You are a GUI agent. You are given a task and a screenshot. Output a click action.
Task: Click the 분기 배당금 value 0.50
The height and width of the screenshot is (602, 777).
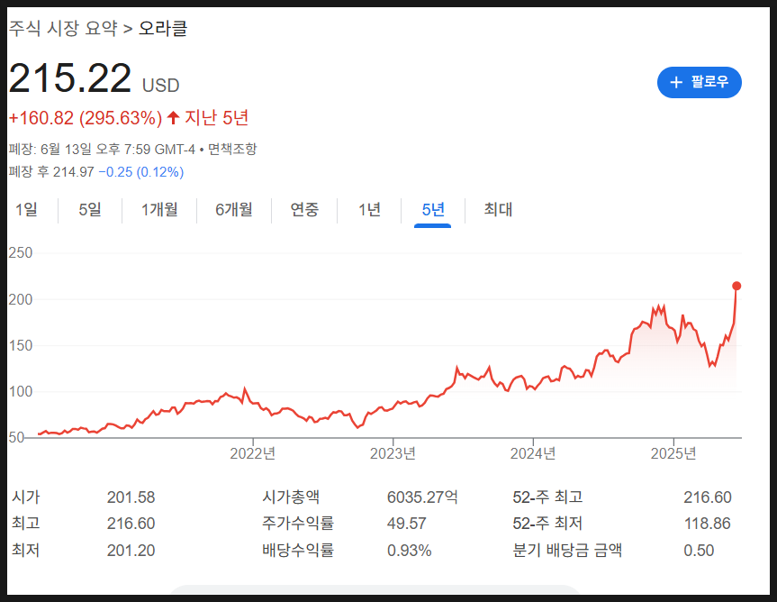pyautogui.click(x=699, y=551)
